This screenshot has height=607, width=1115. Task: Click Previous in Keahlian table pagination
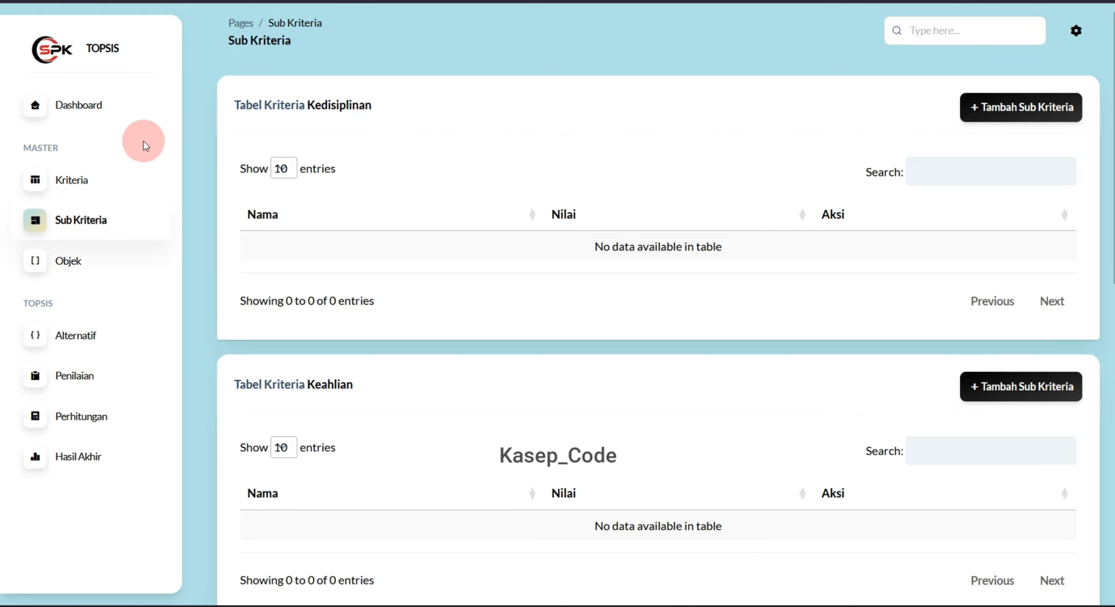click(992, 580)
